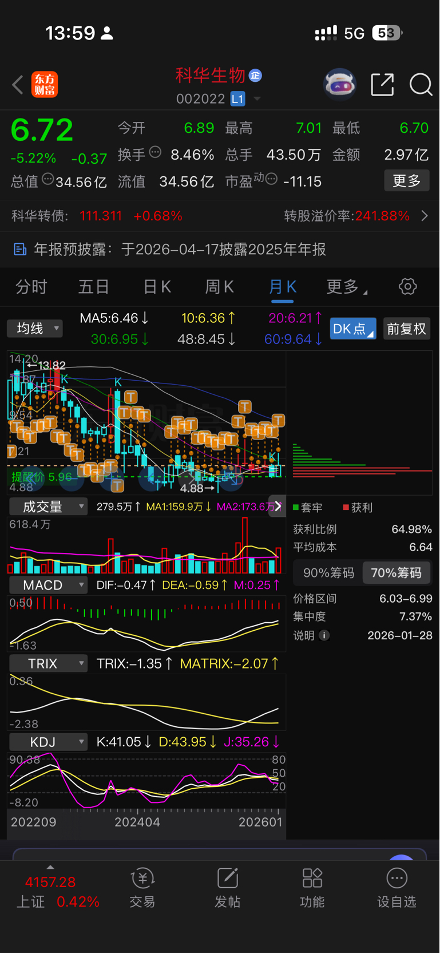Screen dimensions: 440x953
Task: Tap the MA5:6.46 moving average label
Action: [x=114, y=318]
